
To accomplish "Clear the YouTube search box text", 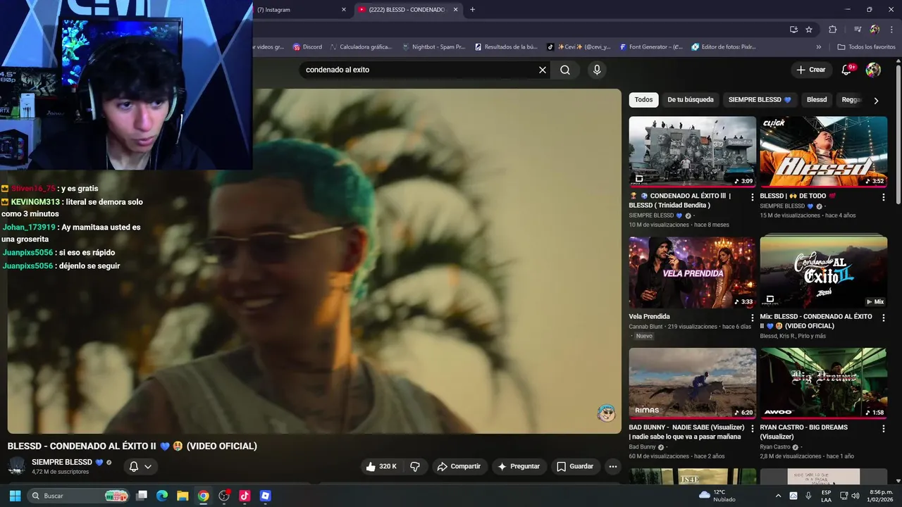I will click(x=543, y=70).
